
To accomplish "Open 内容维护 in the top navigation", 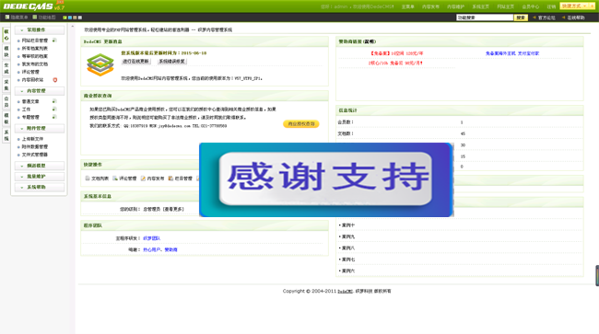I will tap(456, 6).
